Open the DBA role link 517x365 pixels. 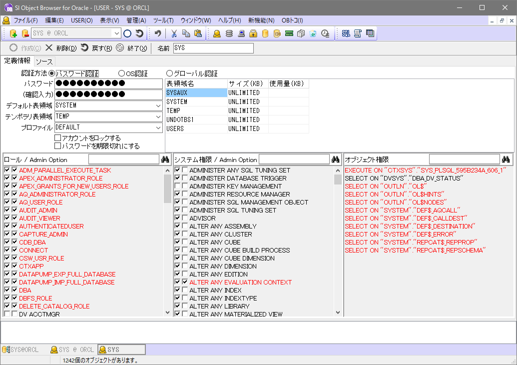pos(25,290)
